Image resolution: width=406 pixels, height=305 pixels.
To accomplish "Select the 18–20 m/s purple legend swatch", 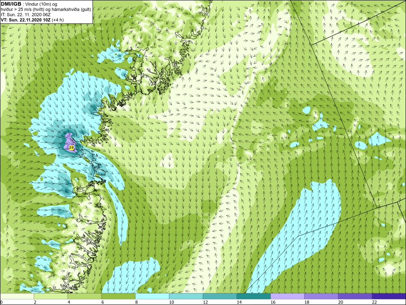I will pos(321,296).
